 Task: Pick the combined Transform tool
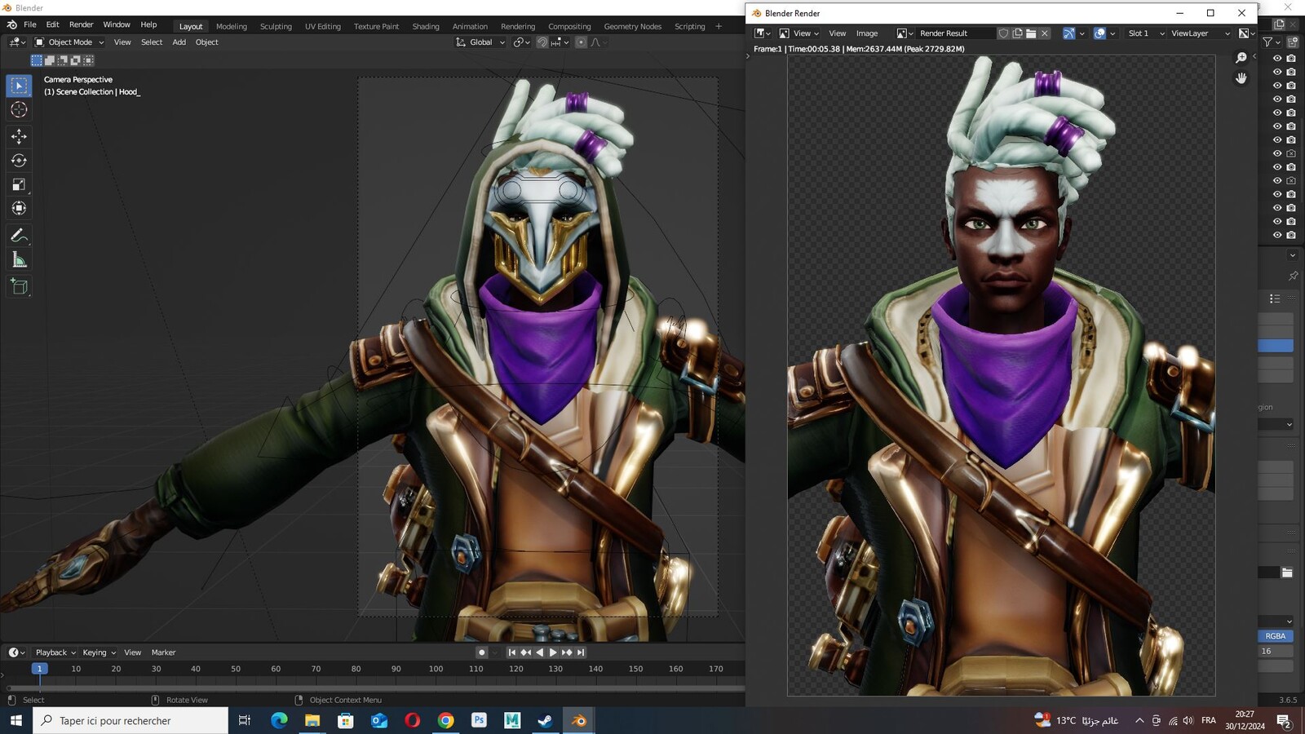click(x=19, y=209)
